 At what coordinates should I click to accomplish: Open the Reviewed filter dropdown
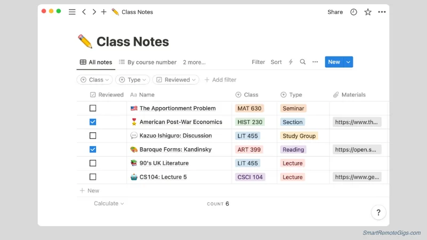pos(176,79)
